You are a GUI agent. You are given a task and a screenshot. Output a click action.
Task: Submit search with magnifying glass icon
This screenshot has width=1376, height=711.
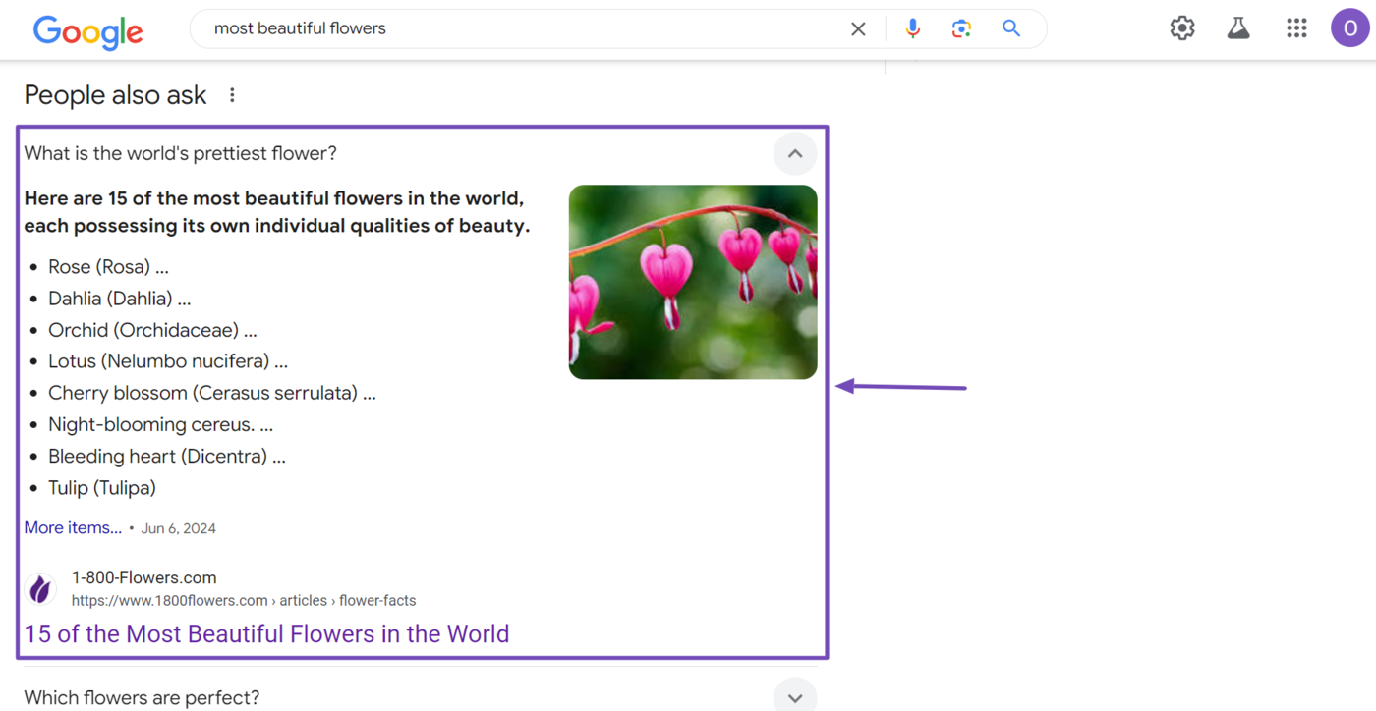pos(1011,28)
